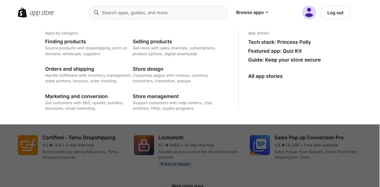
Task: Open the Store management category
Action: [x=156, y=96]
